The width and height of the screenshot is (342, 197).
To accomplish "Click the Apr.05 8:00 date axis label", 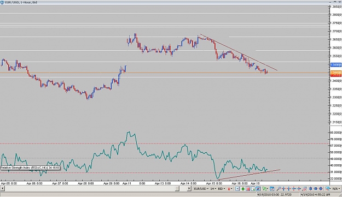I will click(9, 183).
